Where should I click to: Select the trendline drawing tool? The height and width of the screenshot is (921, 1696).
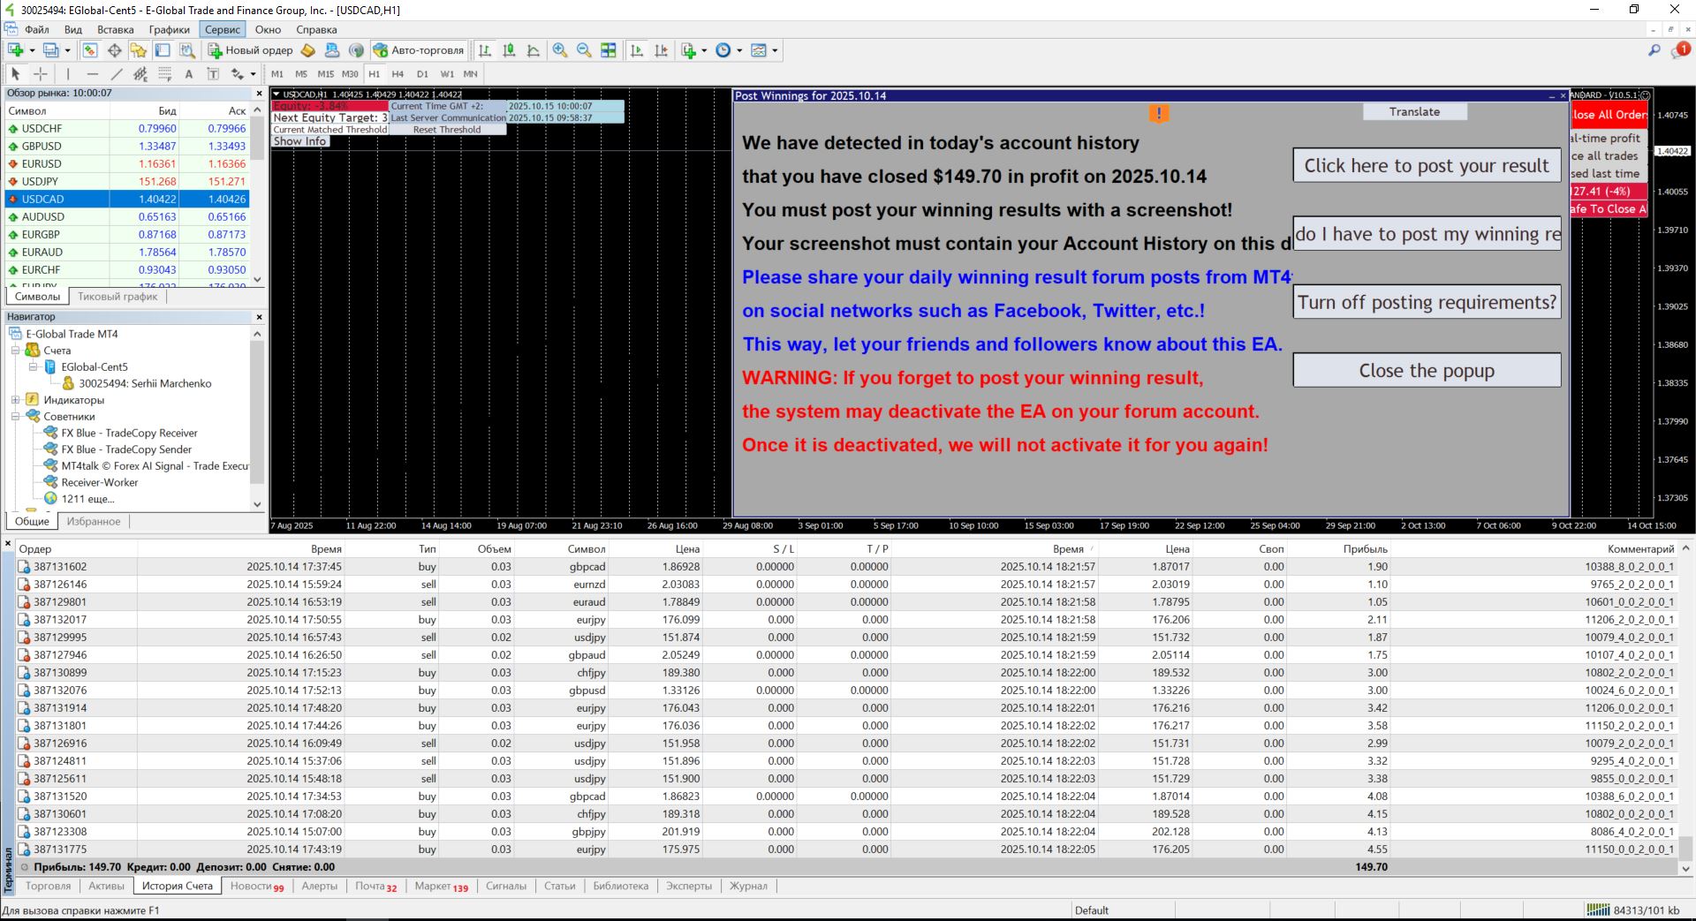[x=117, y=74]
